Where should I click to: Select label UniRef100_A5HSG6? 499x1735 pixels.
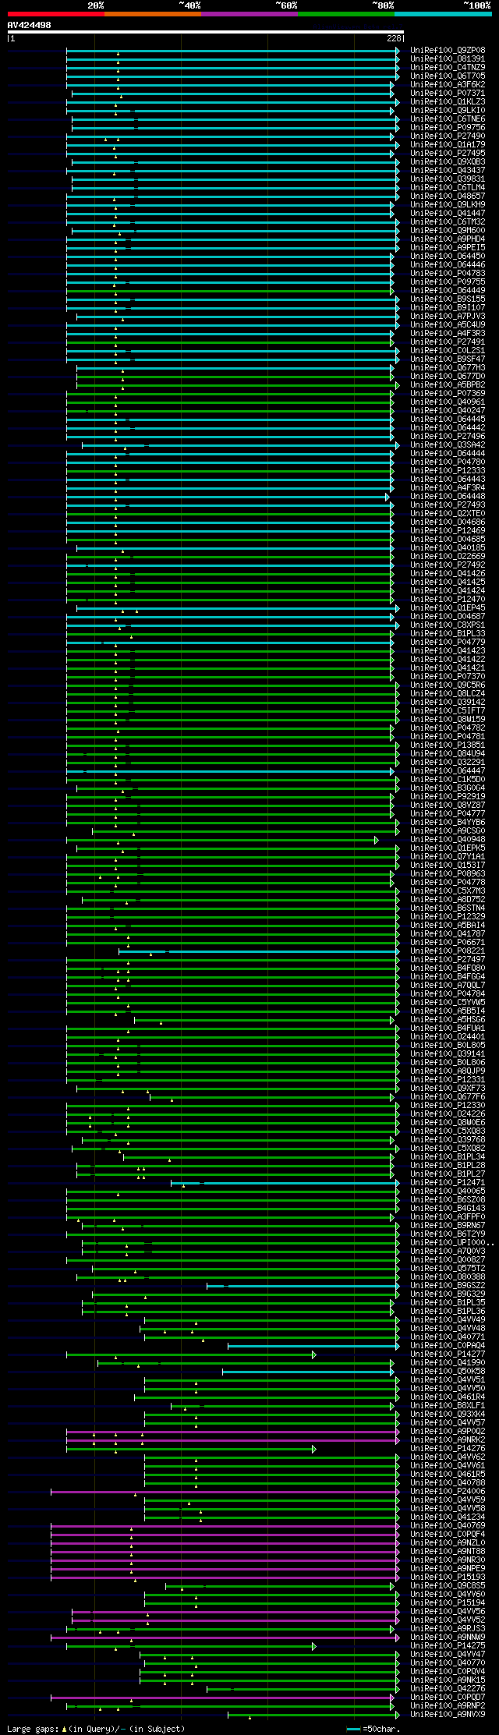point(448,1019)
